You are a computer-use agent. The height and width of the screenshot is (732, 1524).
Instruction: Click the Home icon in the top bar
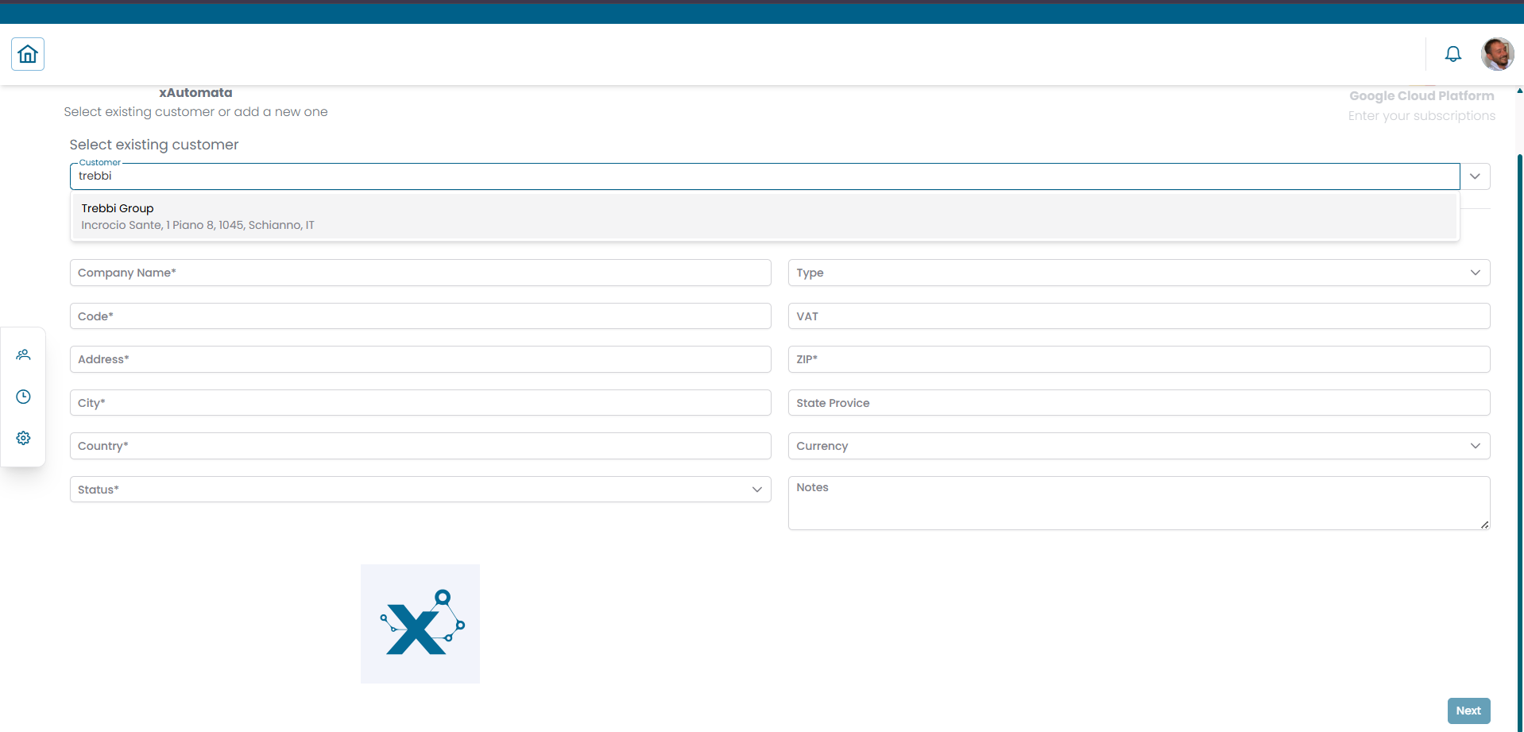point(28,53)
